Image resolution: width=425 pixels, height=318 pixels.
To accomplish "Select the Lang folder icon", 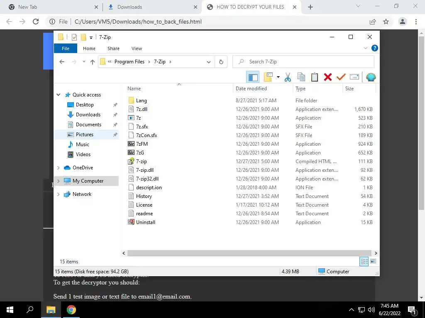I will coord(131,100).
